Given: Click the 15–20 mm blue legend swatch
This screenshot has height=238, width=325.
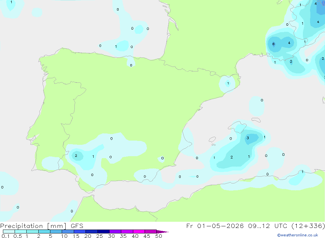Looking at the screenshot, I should 80,232.
